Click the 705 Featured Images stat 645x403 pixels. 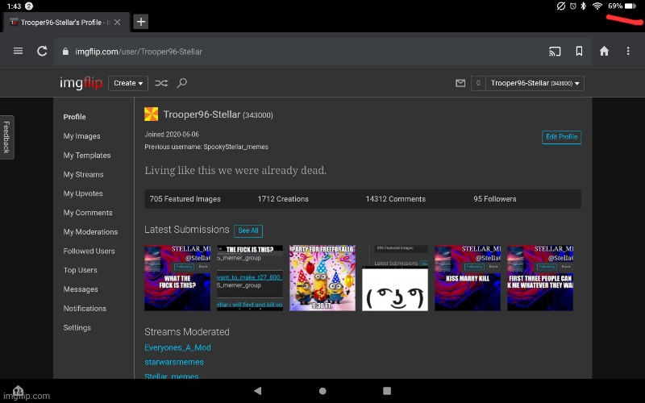click(x=185, y=199)
